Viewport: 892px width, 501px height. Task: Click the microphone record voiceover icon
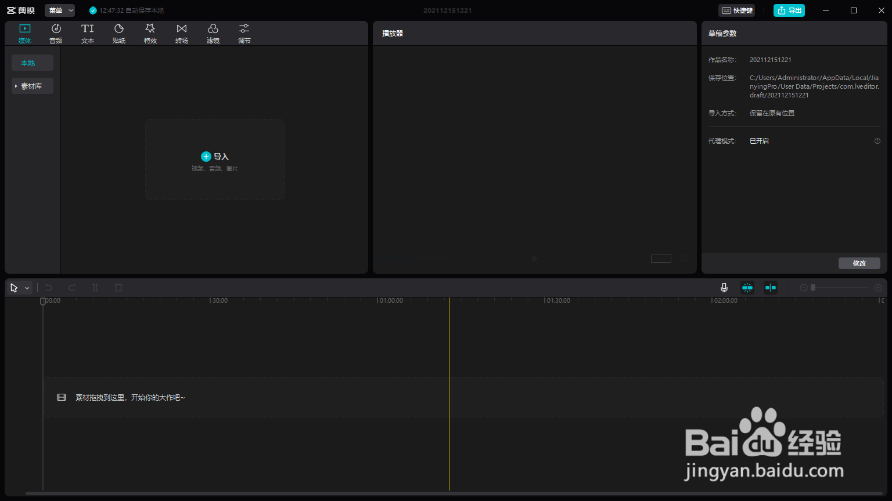(x=724, y=288)
